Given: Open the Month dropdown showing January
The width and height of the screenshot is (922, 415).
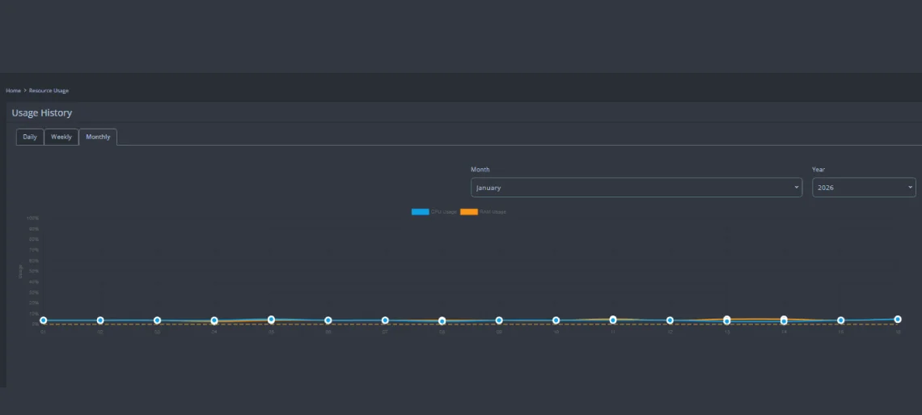Looking at the screenshot, I should pos(637,188).
